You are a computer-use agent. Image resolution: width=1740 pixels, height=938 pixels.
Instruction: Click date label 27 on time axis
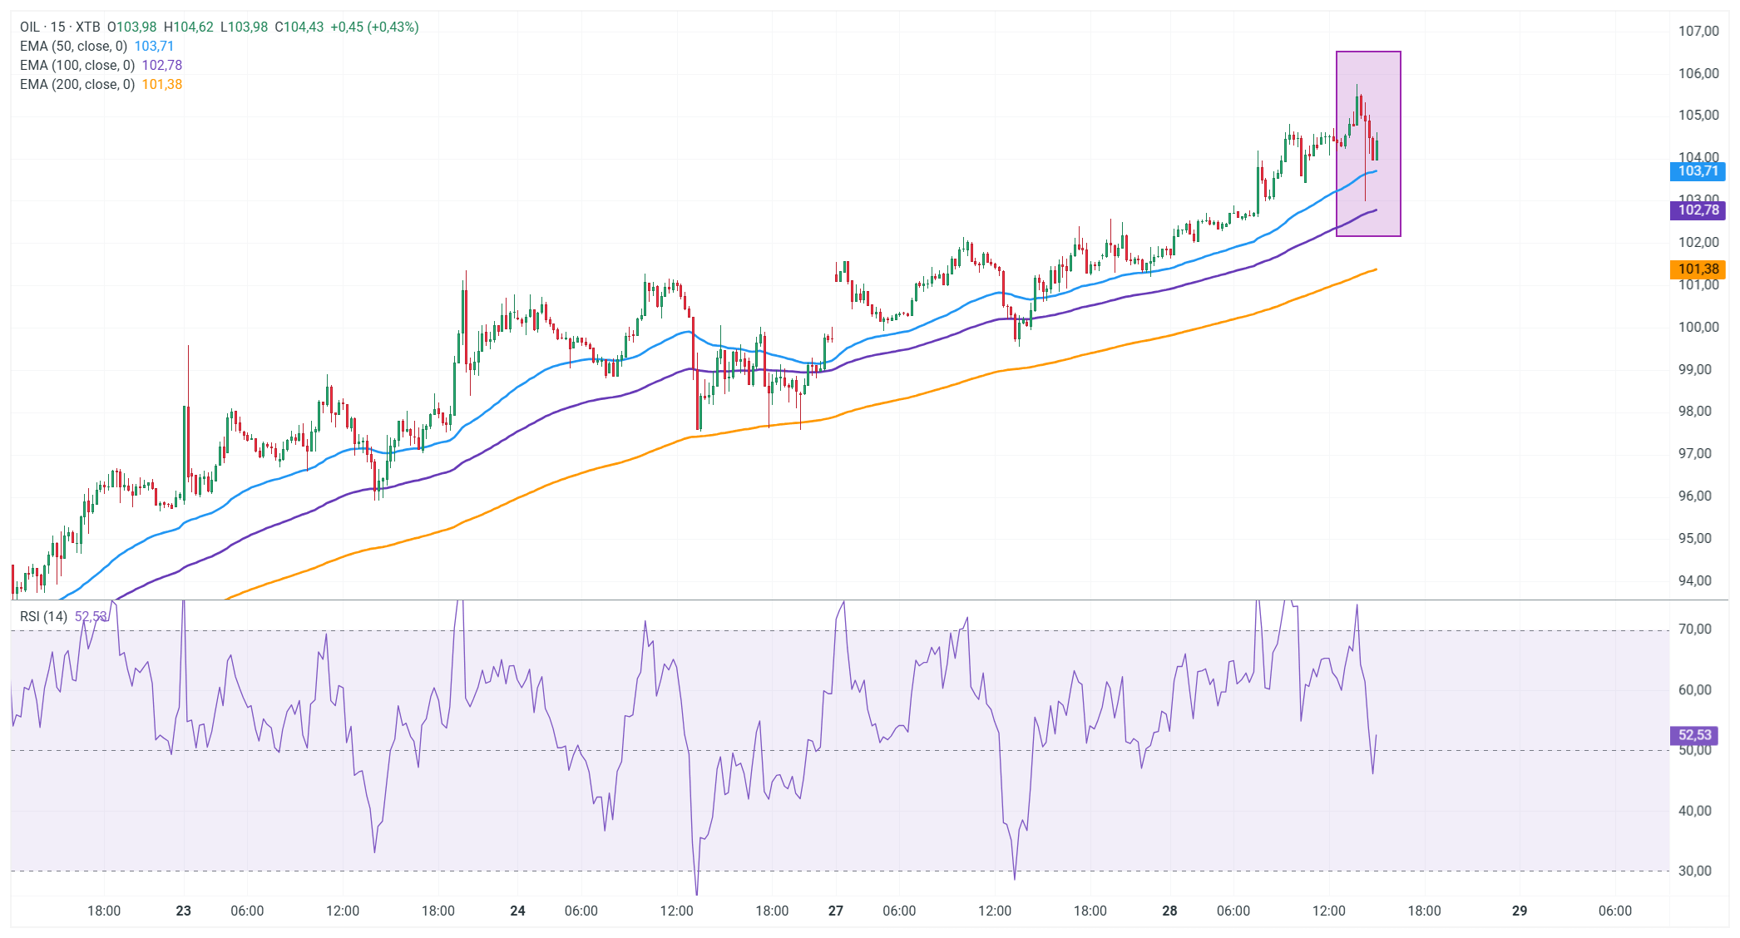pos(836,911)
